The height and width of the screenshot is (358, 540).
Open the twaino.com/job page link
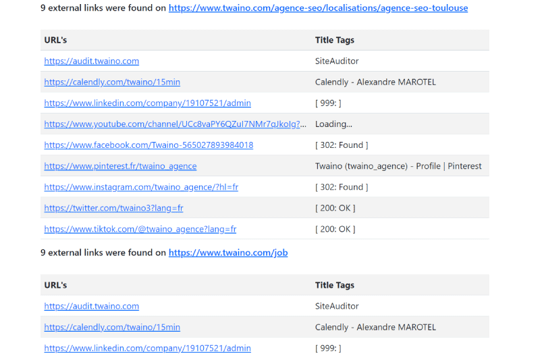tap(228, 253)
